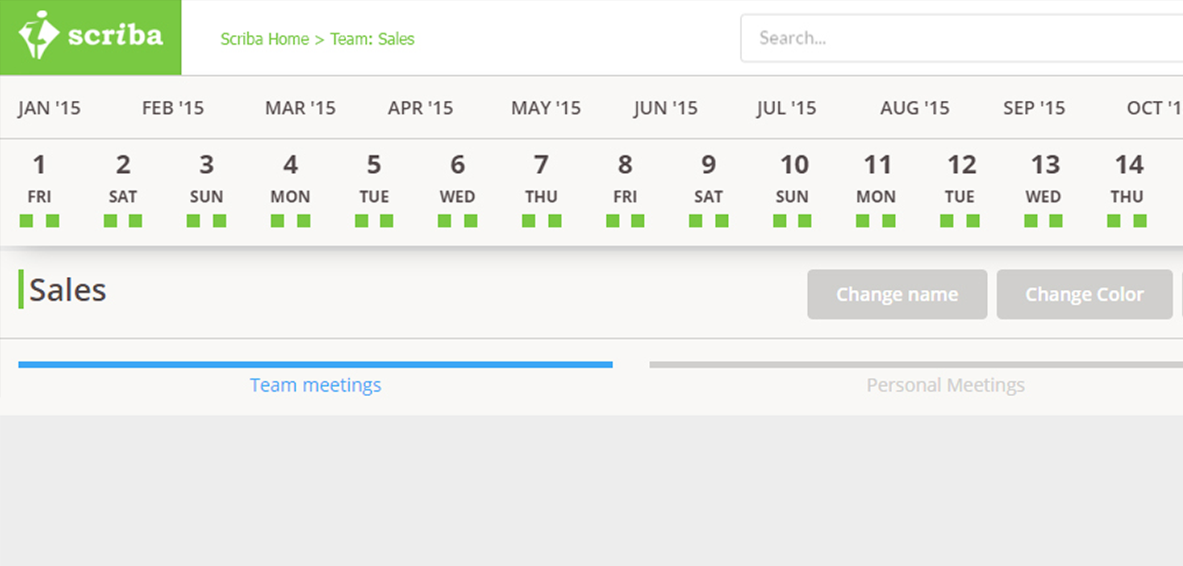Viewport: 1183px width, 566px height.
Task: Click the Scriba logo icon
Action: coord(37,35)
